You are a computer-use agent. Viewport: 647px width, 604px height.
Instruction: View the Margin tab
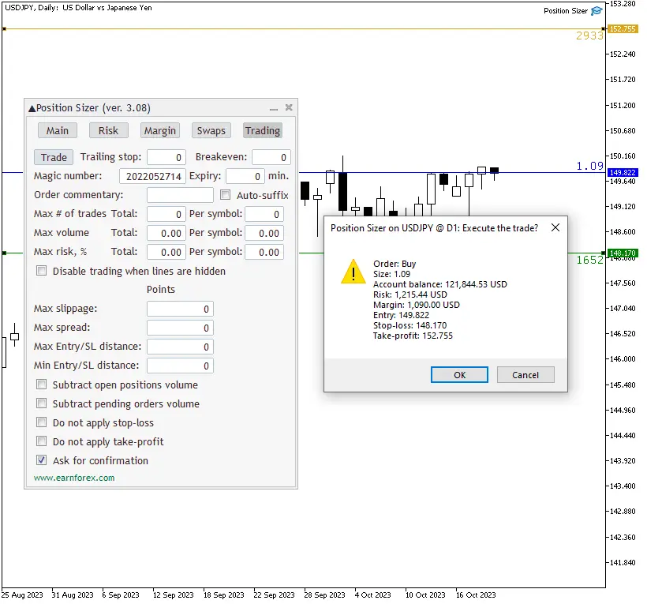[x=161, y=130]
